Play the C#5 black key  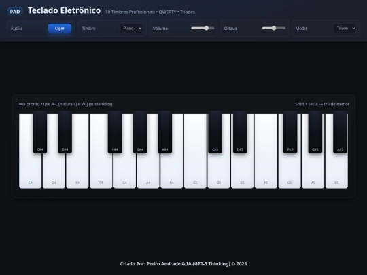215,132
